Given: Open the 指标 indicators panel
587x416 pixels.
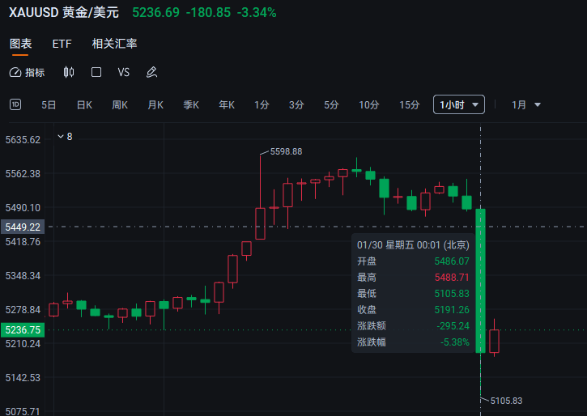Looking at the screenshot, I should (28, 72).
